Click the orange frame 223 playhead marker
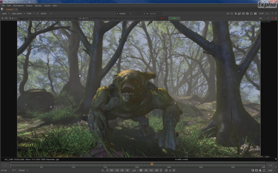The width and height of the screenshot is (278, 173). click(x=152, y=164)
